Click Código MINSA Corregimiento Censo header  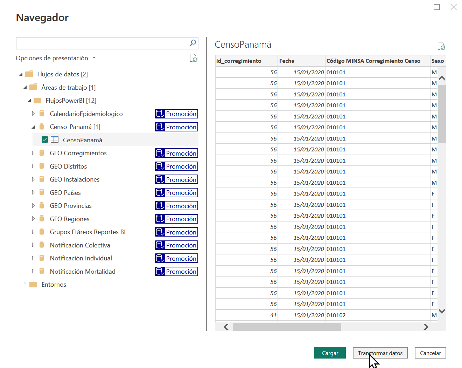pyautogui.click(x=378, y=61)
